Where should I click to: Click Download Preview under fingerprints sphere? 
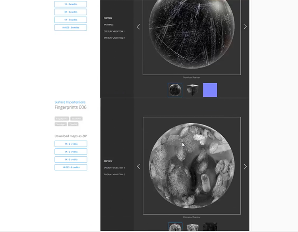pos(192,217)
